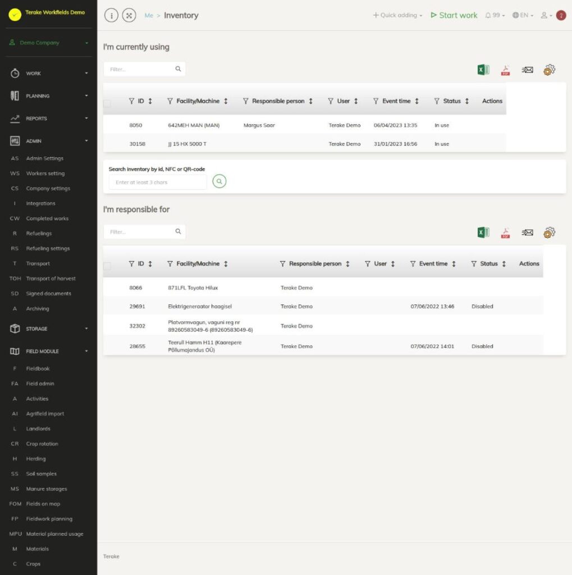The height and width of the screenshot is (575, 572).
Task: Toggle fullscreen with the expand arrows icon
Action: click(129, 15)
